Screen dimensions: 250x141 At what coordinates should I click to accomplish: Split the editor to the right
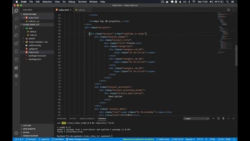pos(229,10)
